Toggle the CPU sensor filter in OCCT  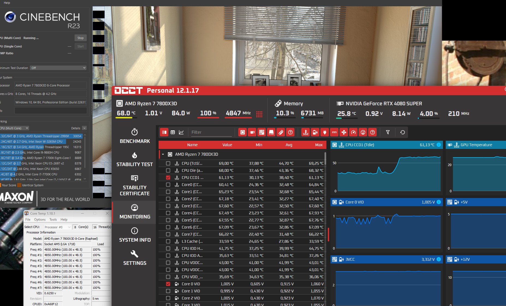[x=243, y=132]
